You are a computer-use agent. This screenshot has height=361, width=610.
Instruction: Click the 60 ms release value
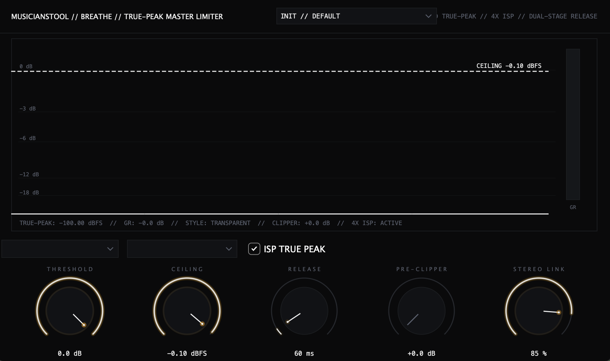click(x=304, y=353)
